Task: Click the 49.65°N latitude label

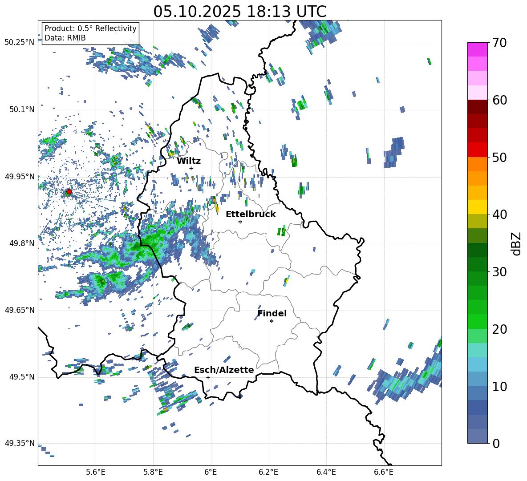Action: click(x=20, y=310)
